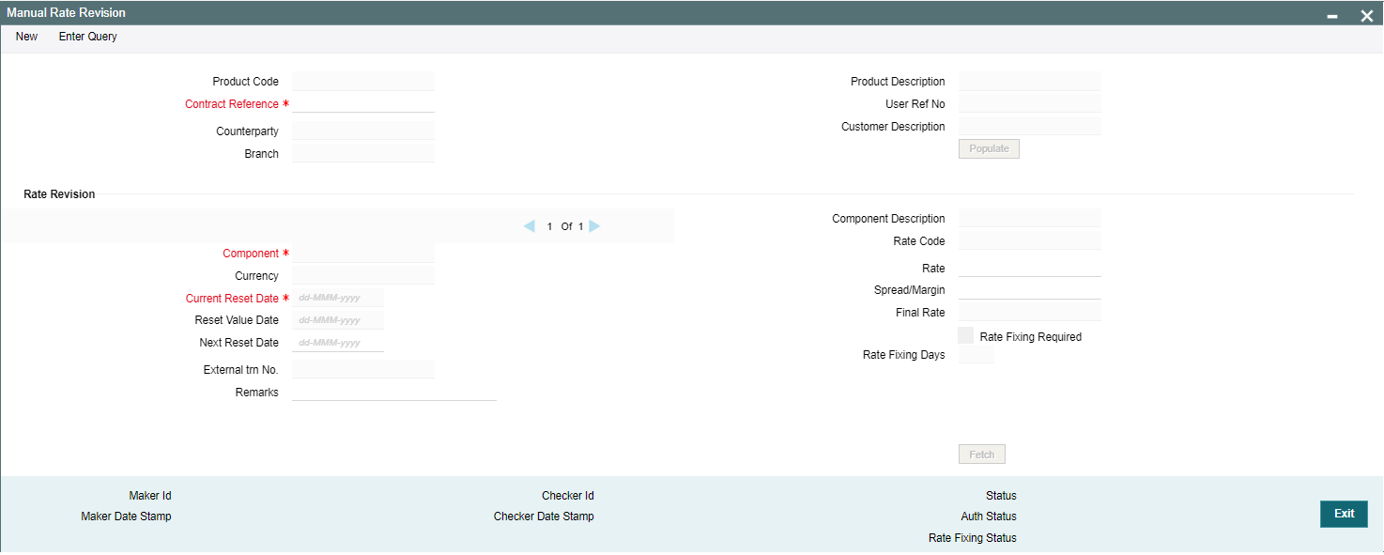Go to next record arrow in Rate Revision
The width and height of the screenshot is (1384, 555).
tap(594, 226)
